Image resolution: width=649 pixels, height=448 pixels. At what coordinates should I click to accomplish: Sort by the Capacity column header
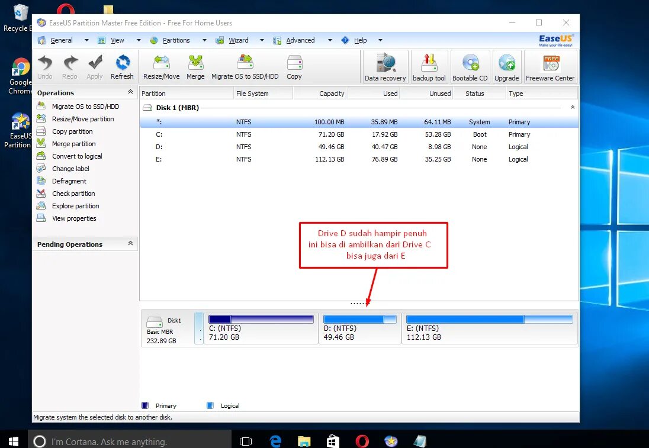click(320, 94)
